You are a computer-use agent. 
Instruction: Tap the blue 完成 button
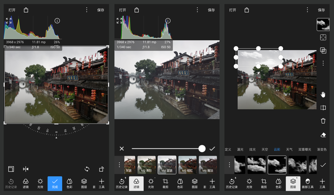pyautogui.click(x=55, y=184)
